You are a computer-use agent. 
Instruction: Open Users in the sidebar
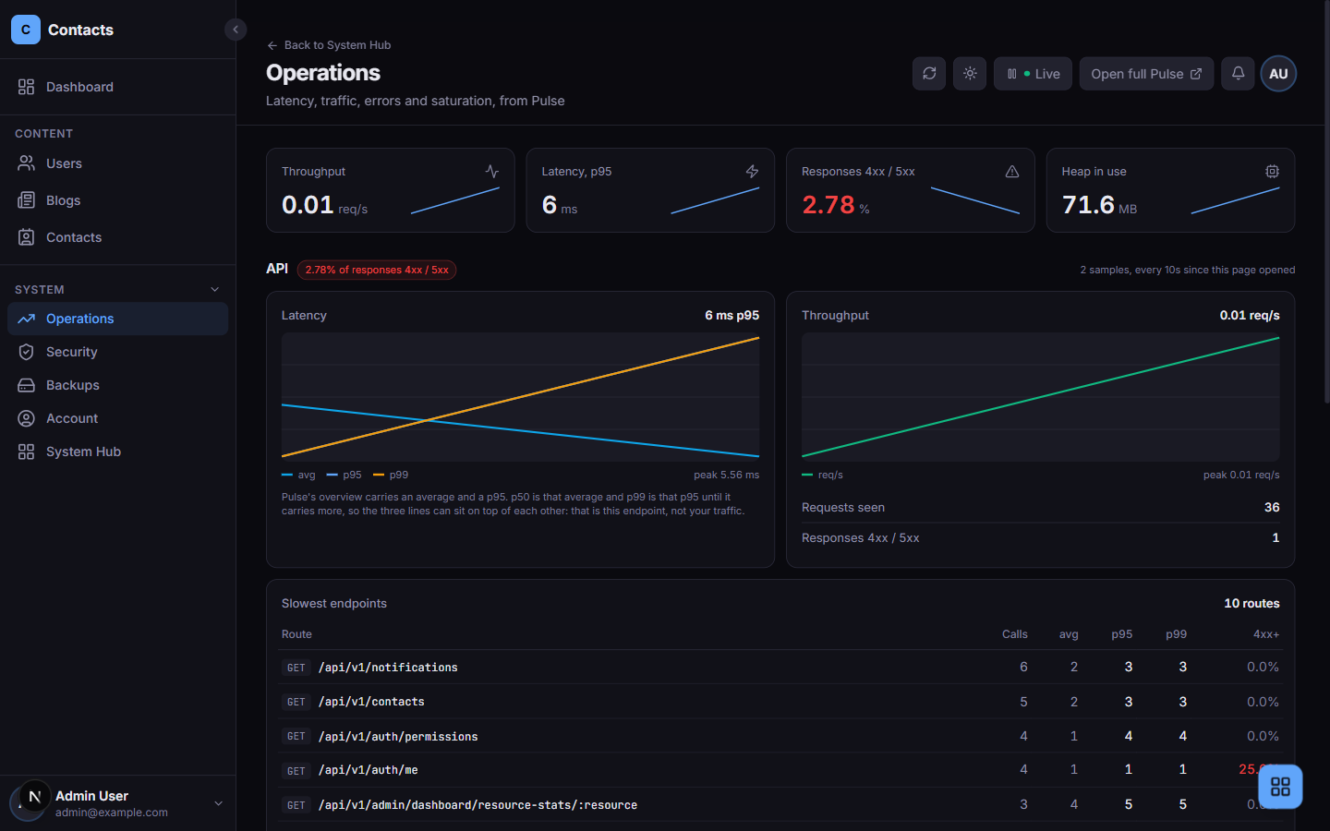[x=117, y=163]
